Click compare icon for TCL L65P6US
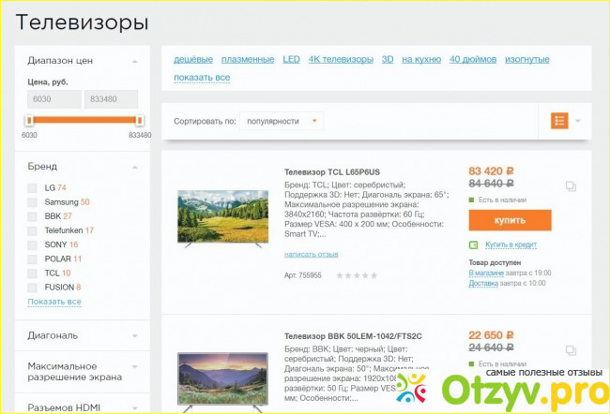This screenshot has height=414, width=610. (x=571, y=185)
